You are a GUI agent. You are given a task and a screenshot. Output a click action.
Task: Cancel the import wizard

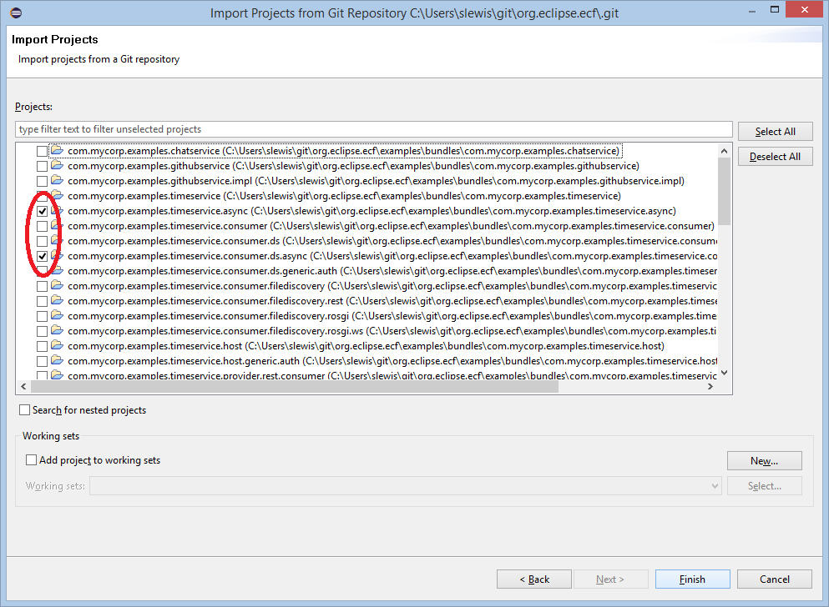(x=775, y=579)
